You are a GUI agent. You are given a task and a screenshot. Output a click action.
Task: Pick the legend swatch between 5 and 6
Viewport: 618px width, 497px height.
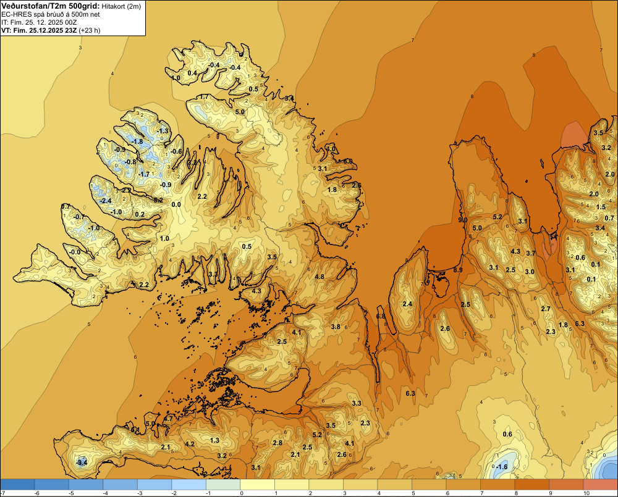click(429, 484)
